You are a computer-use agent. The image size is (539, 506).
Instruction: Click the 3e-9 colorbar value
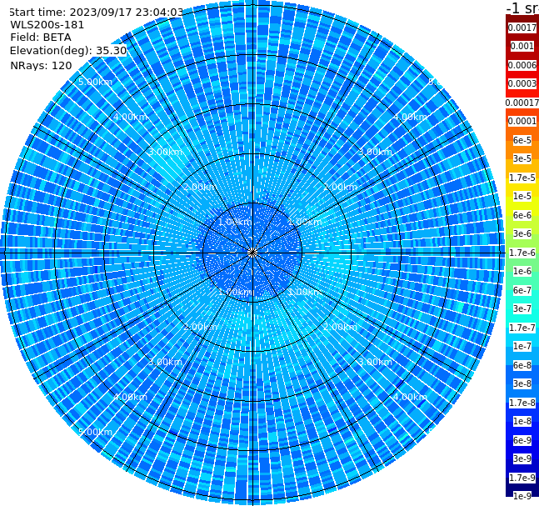coord(522,458)
